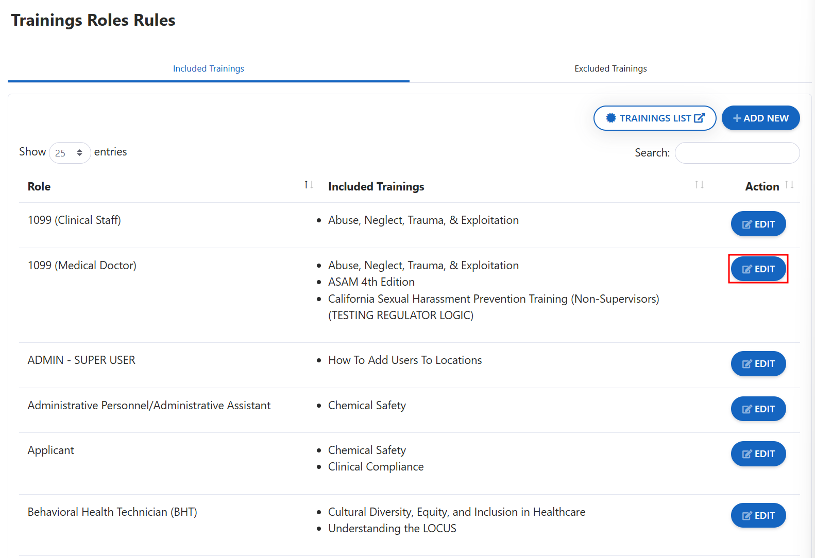Viewport: 815px width, 558px height.
Task: Focus the Search input field
Action: 737,153
